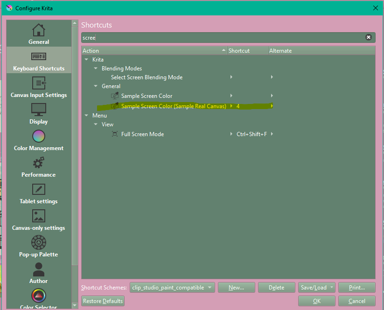Click the Sample Screen Color eyedropper icon
Image resolution: width=384 pixels, height=310 pixels.
[115, 96]
